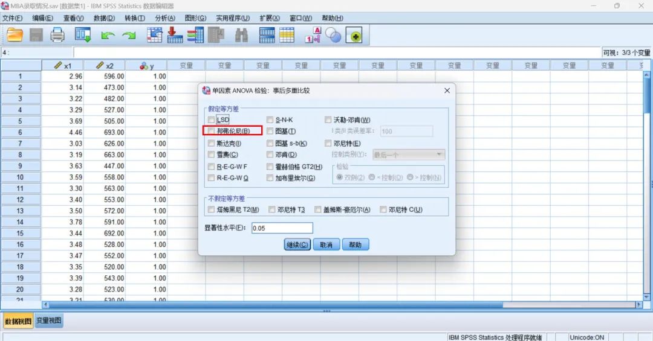Switch to the 变量视图 tab

49,320
